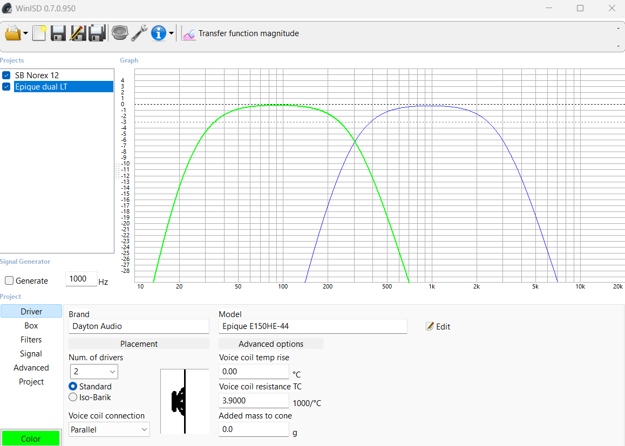Expand the info icon dropdown arrow
This screenshot has height=446, width=625.
[172, 33]
